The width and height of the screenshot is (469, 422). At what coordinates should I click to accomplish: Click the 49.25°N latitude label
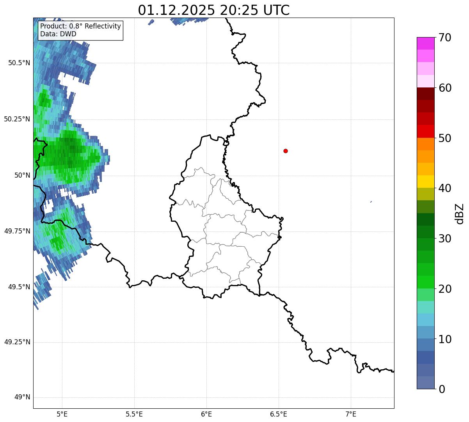[x=17, y=342]
